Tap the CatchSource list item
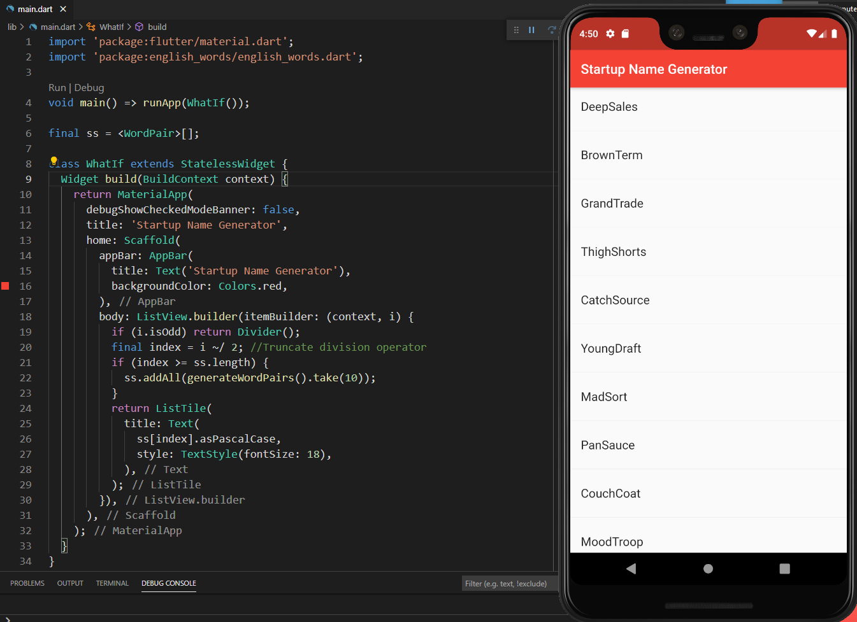Image resolution: width=857 pixels, height=622 pixels. 708,300
